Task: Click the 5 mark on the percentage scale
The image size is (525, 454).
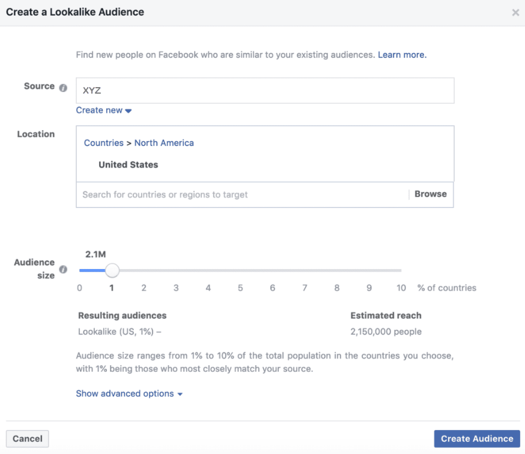Action: click(240, 288)
